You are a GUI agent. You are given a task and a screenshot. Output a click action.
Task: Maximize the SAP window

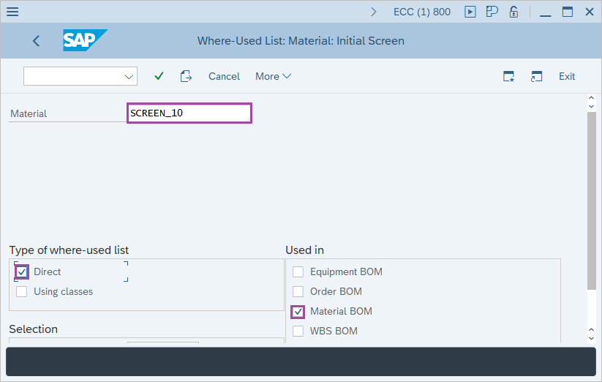tap(568, 12)
